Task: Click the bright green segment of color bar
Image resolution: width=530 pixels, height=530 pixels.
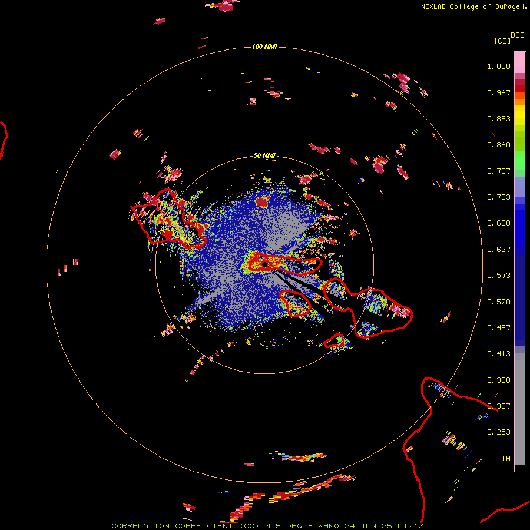Action: (x=520, y=161)
